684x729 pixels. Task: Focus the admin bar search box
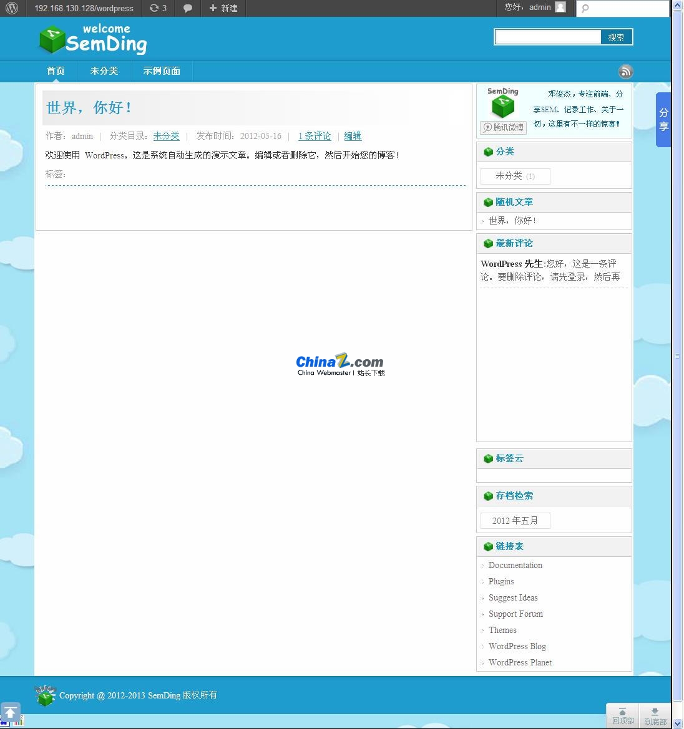[x=622, y=8]
